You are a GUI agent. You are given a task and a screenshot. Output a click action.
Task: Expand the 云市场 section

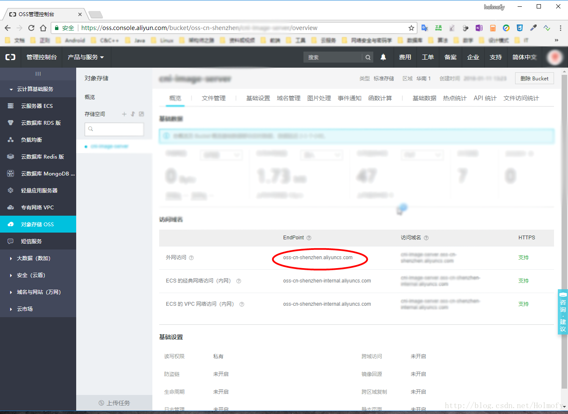coord(38,309)
